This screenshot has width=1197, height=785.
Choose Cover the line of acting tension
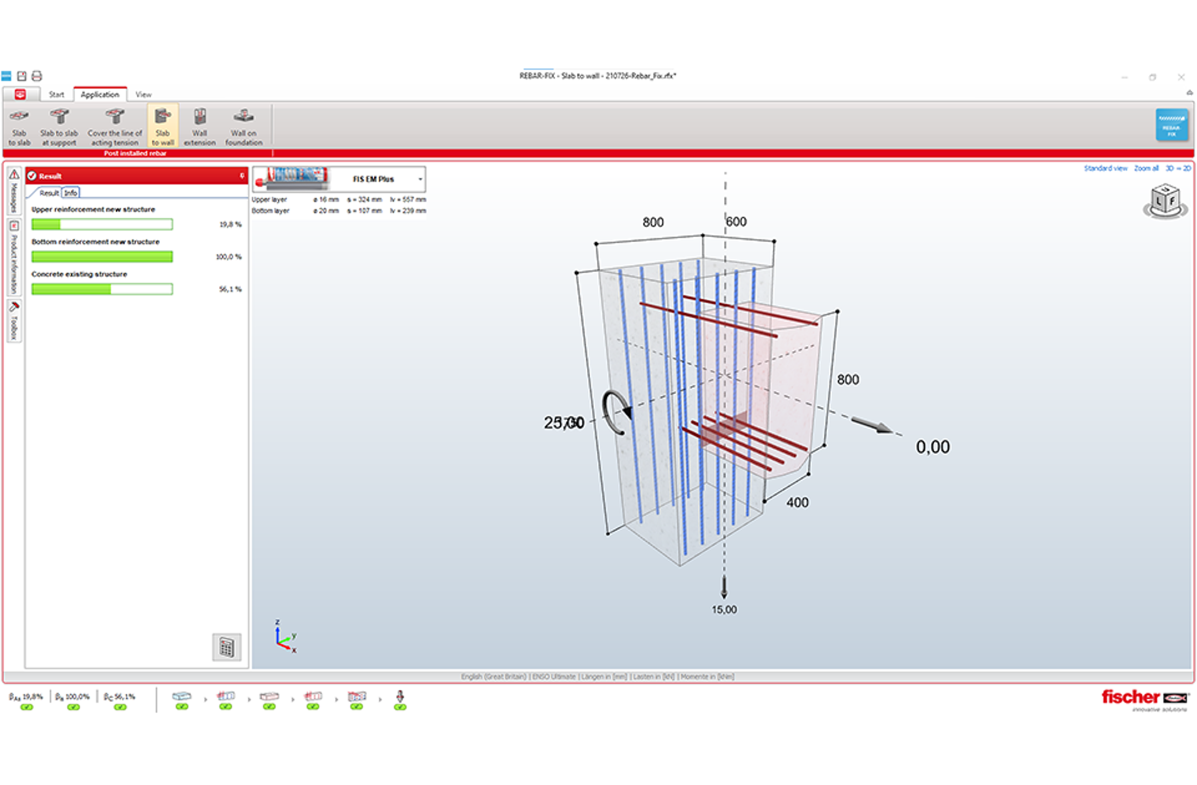114,126
